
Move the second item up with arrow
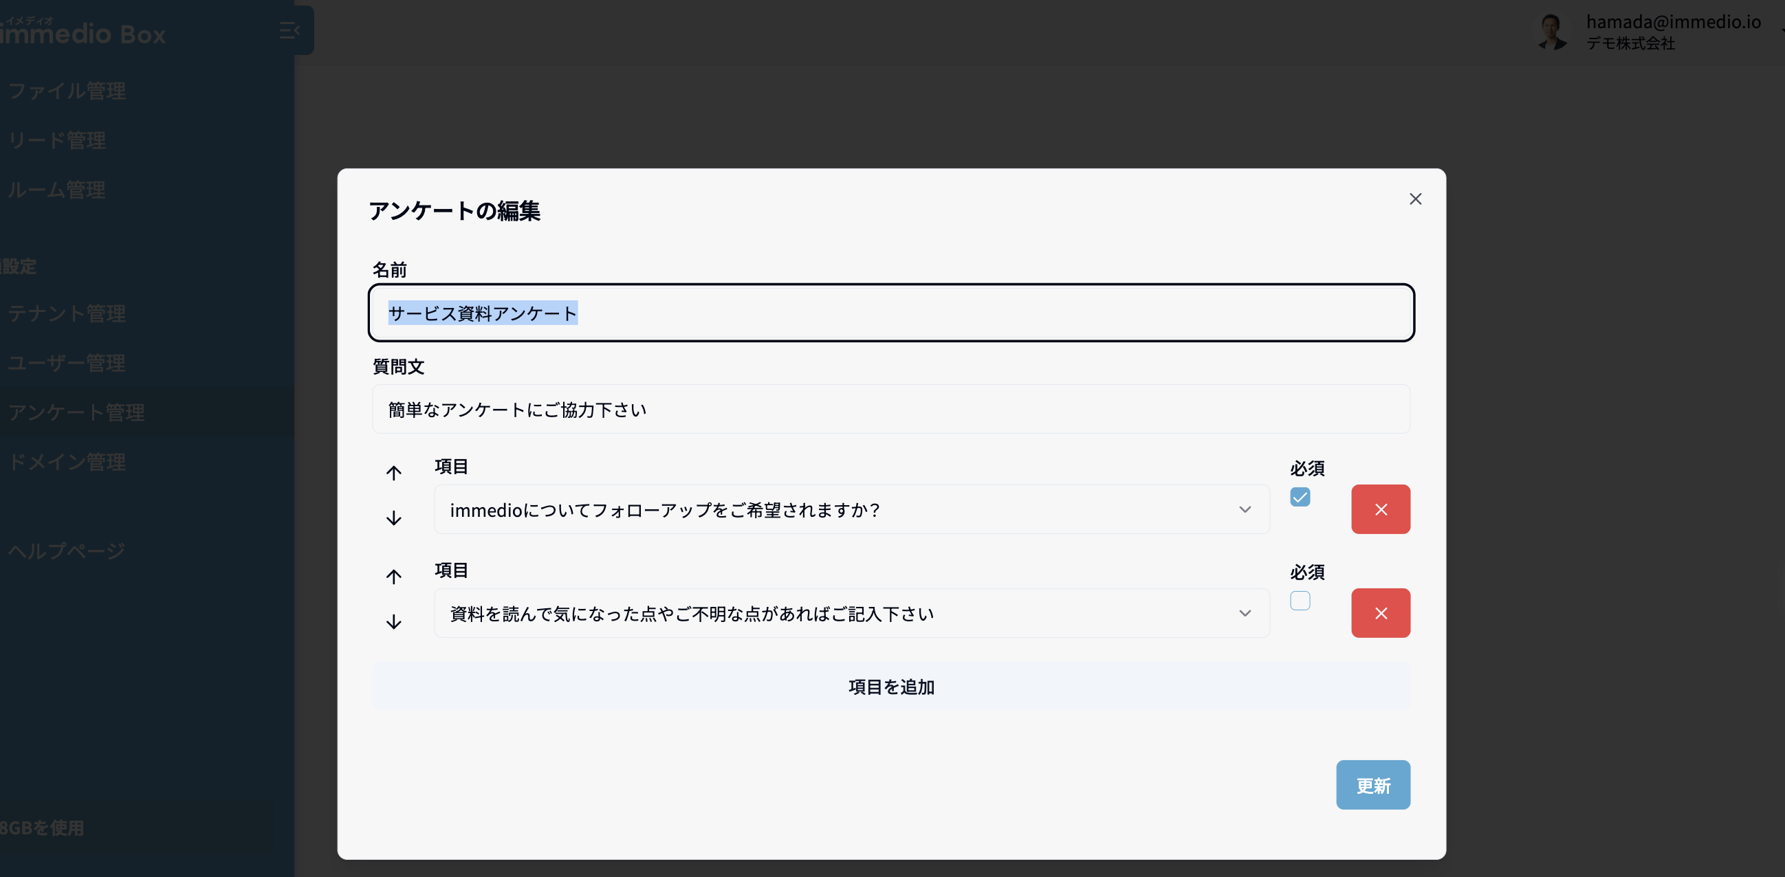pyautogui.click(x=393, y=577)
